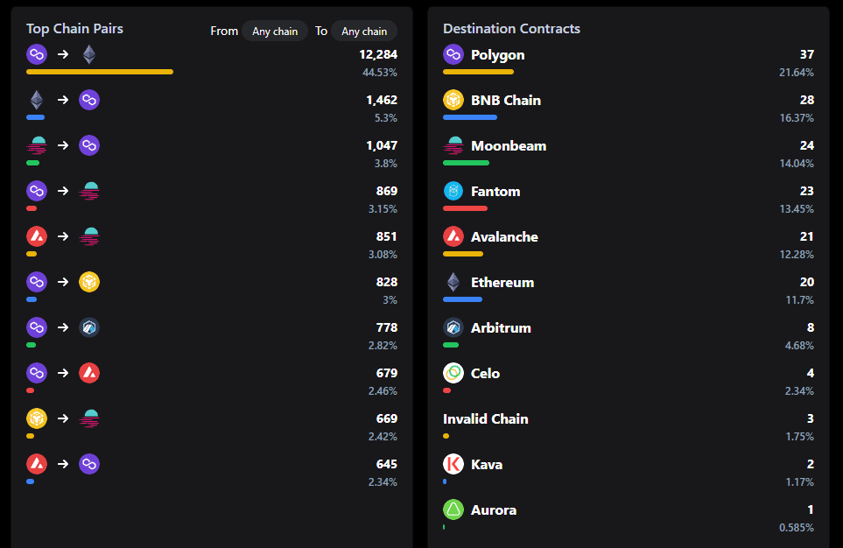The height and width of the screenshot is (548, 843).
Task: Open the To 'Any chain' dropdown
Action: (x=364, y=32)
